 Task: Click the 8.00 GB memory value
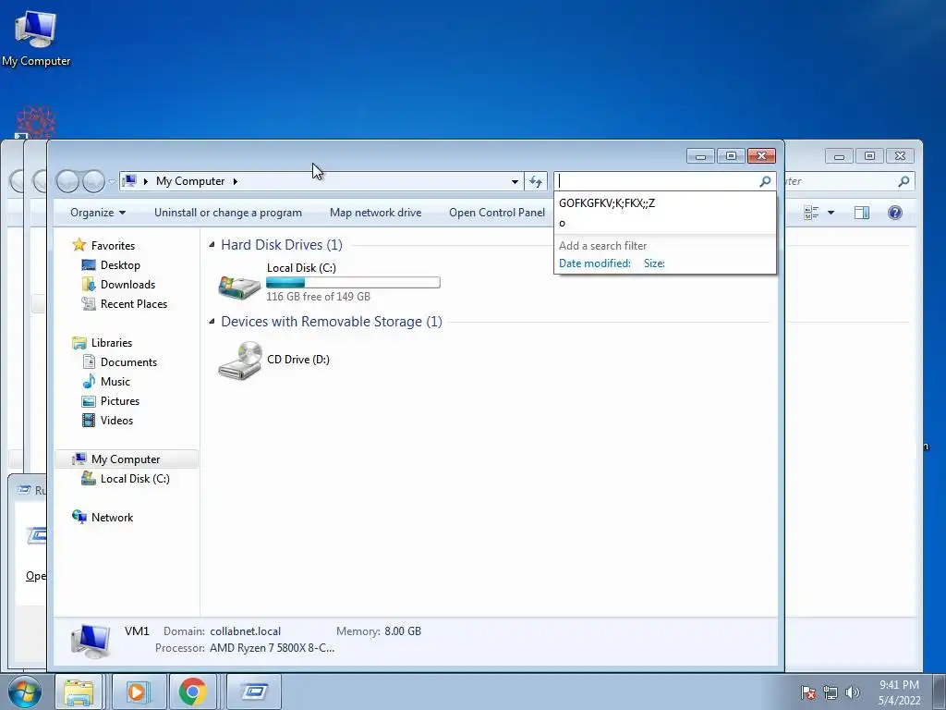pos(403,630)
